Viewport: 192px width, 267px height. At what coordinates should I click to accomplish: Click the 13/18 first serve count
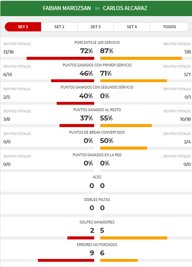tap(8, 52)
